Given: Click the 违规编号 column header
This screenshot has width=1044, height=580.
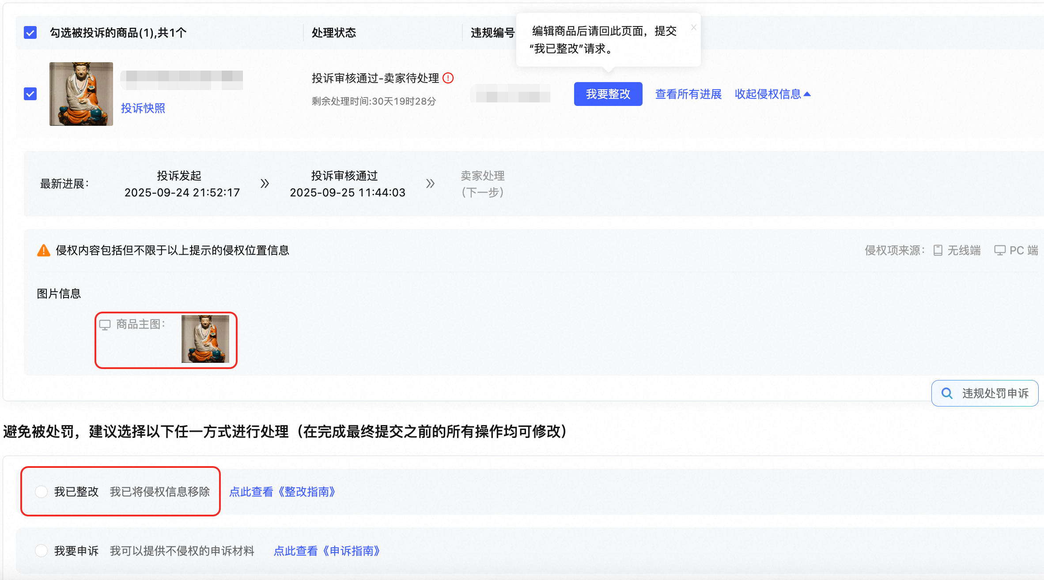Looking at the screenshot, I should coord(493,33).
